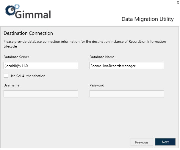Select the Username input field
This screenshot has width=180, height=150.
pyautogui.click(x=41, y=94)
